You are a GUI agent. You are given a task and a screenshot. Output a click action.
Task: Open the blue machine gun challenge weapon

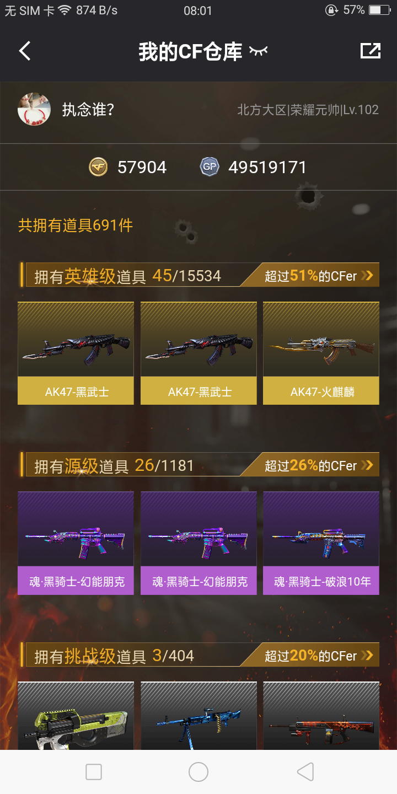(198, 716)
